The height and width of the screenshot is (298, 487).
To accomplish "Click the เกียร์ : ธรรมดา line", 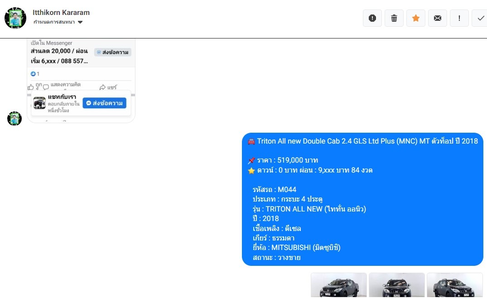I will (274, 238).
